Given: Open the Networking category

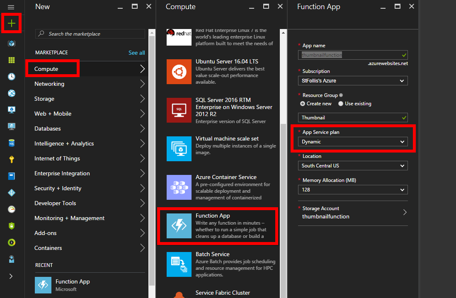Looking at the screenshot, I should point(61,84).
